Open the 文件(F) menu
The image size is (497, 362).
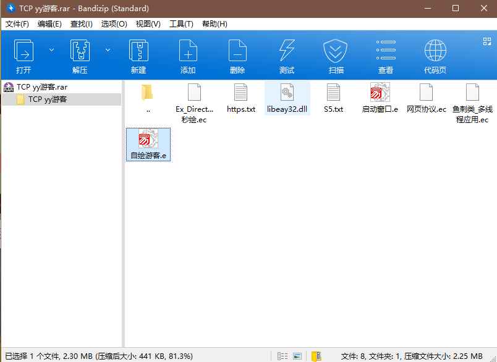pyautogui.click(x=17, y=24)
